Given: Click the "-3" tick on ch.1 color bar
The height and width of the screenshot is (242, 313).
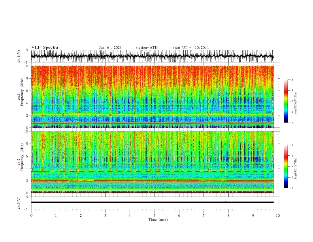Looking at the screenshot, I should coord(292,80).
